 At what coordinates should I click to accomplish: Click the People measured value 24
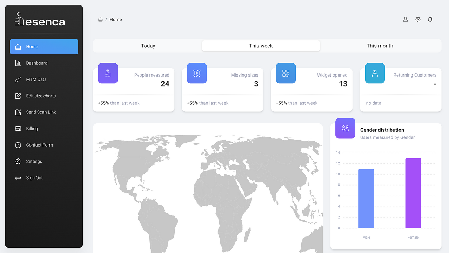pos(165,84)
